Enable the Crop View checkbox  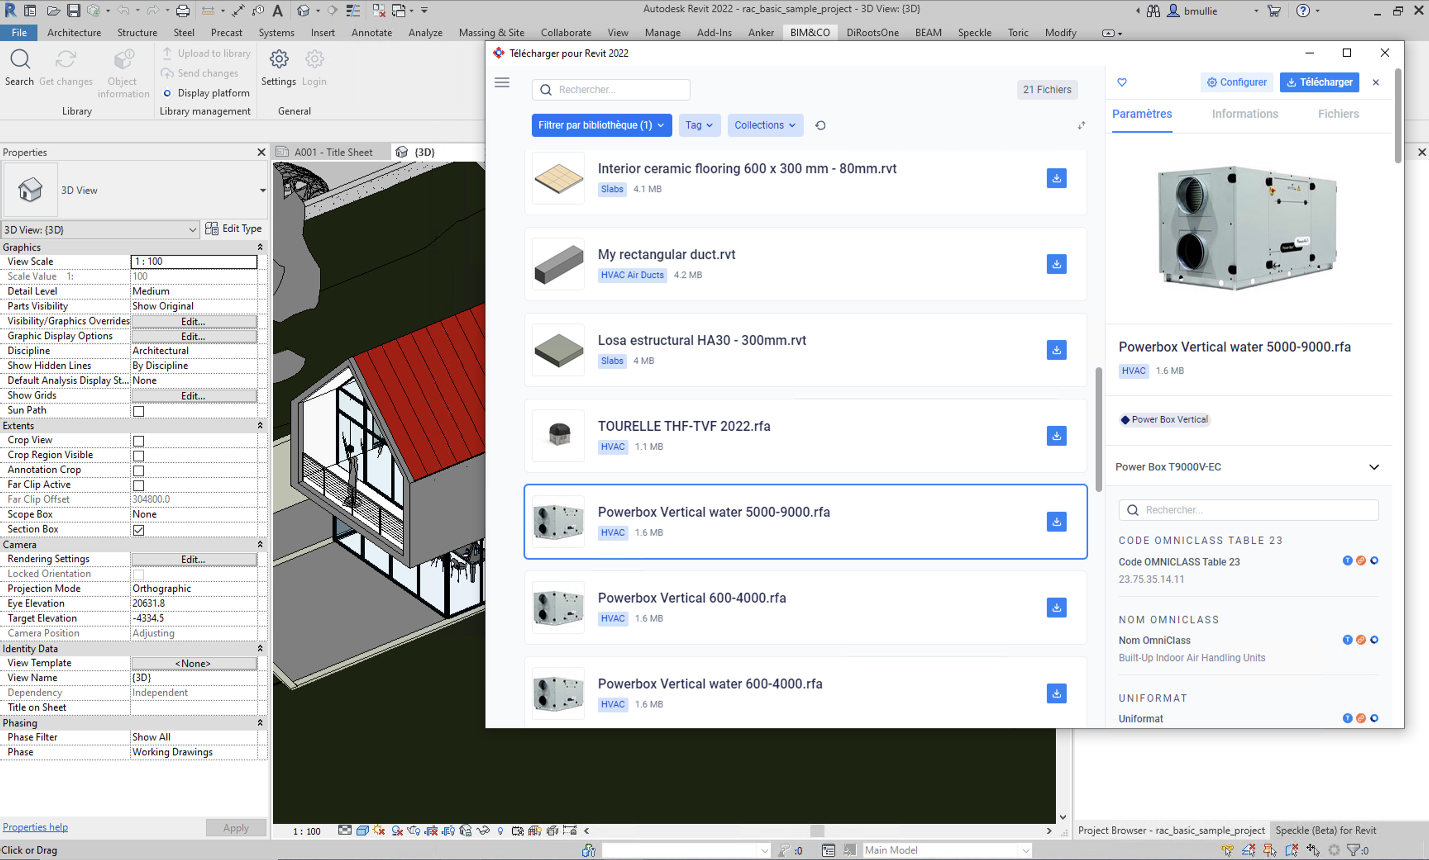[139, 440]
